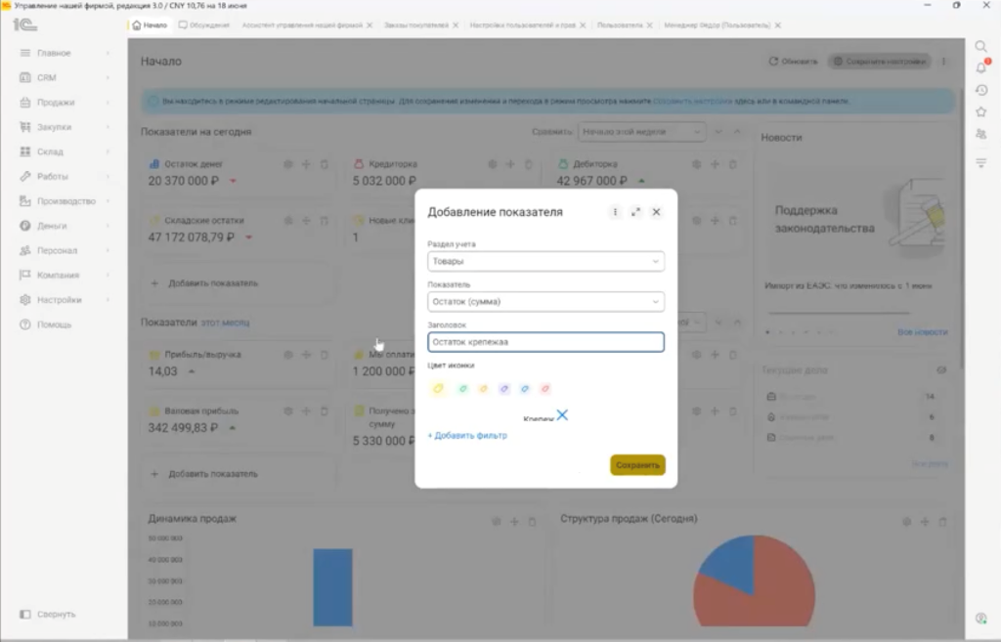Remove the Крепеж filter with the blue X

click(x=562, y=415)
